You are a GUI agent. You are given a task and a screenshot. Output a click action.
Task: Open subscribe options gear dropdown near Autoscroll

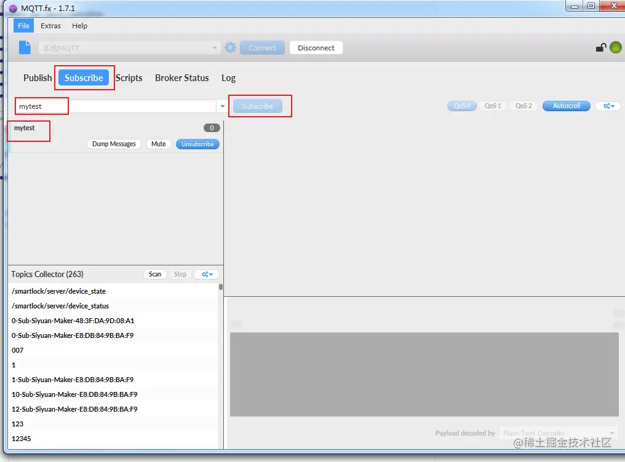tap(608, 106)
